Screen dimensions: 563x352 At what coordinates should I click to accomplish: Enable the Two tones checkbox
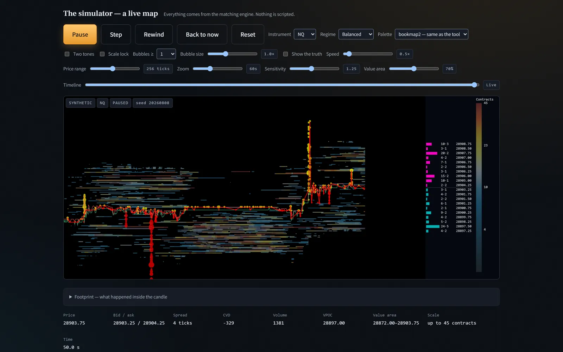pyautogui.click(x=67, y=54)
